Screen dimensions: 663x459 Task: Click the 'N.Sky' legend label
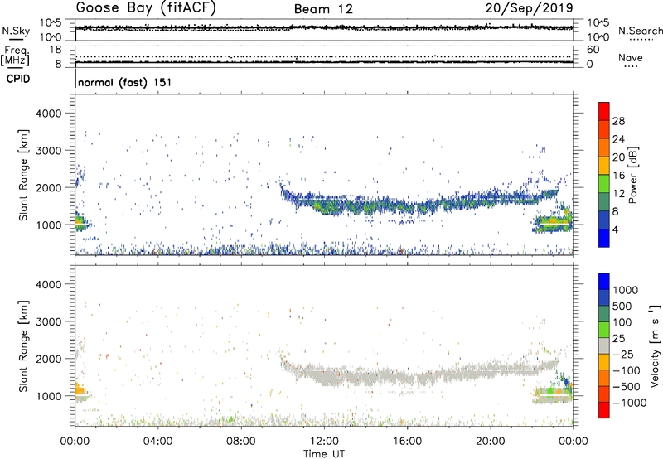point(16,31)
